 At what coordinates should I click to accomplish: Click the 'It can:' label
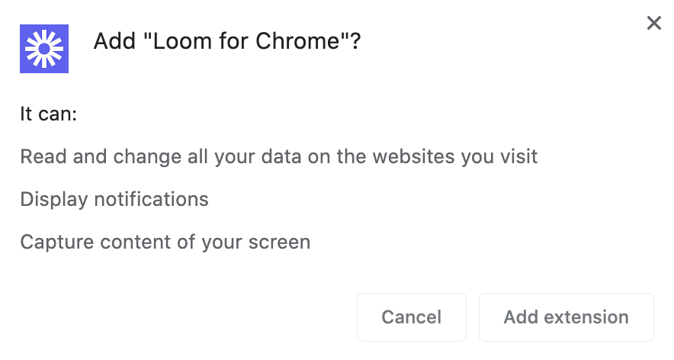[50, 114]
